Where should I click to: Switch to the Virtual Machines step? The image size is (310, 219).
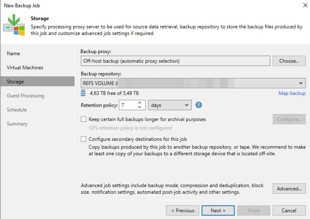(x=25, y=67)
